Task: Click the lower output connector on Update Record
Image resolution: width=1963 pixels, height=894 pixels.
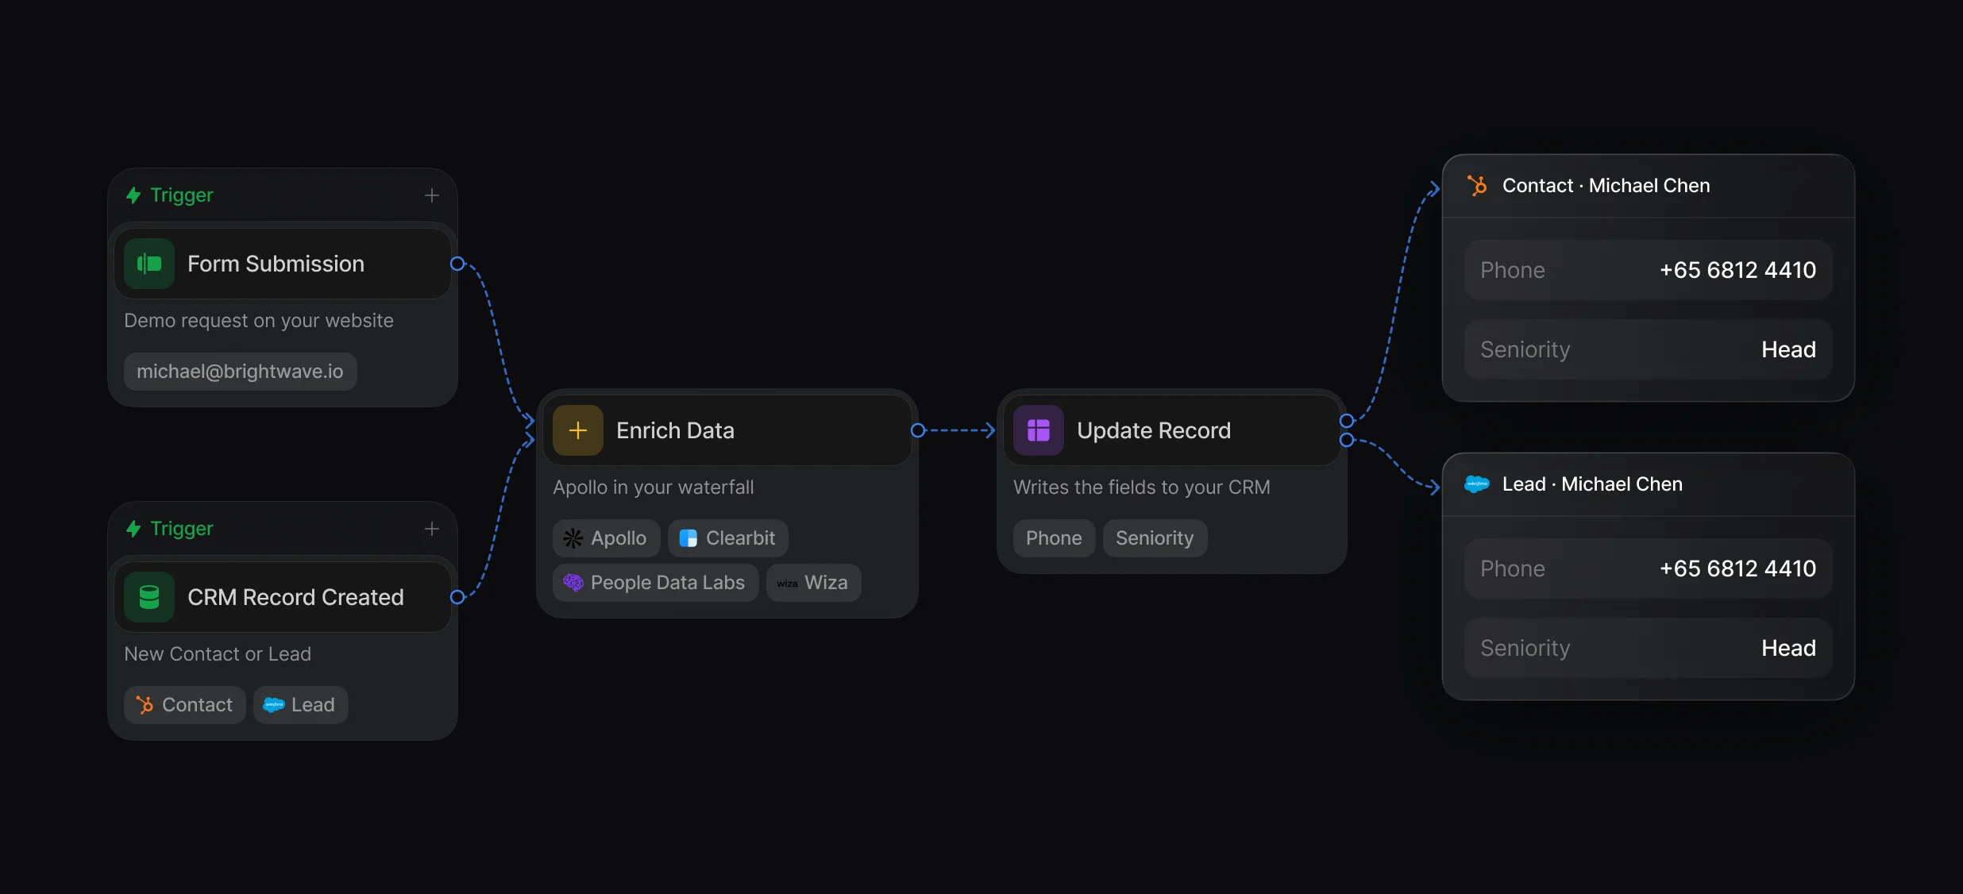Action: pyautogui.click(x=1347, y=440)
